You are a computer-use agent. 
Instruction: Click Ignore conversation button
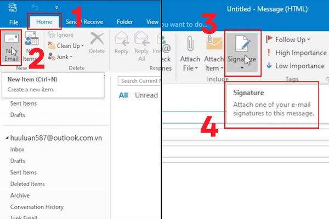(x=61, y=35)
